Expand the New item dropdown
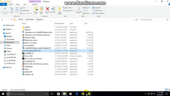Viewport: 170px width, 96px height. (68, 8)
